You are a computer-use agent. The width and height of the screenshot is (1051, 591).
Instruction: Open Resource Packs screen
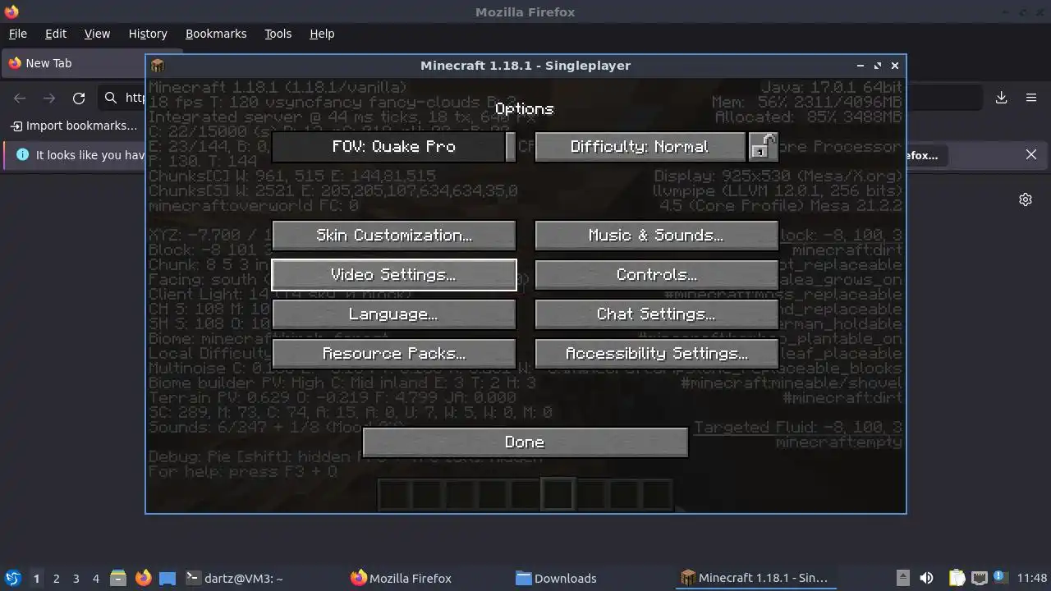(393, 354)
